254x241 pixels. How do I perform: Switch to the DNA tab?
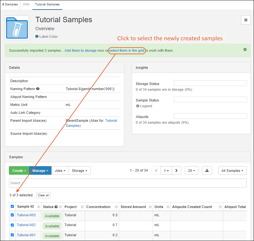coord(26,4)
